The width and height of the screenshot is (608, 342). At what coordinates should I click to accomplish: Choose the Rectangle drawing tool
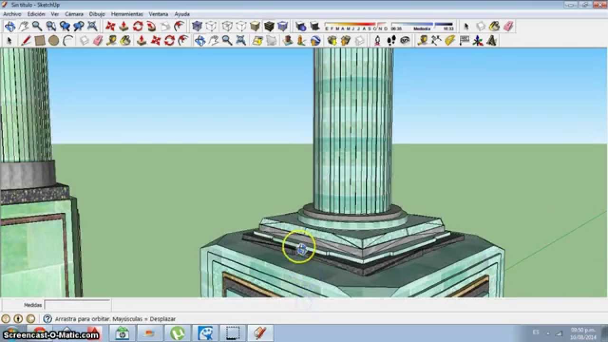[40, 41]
